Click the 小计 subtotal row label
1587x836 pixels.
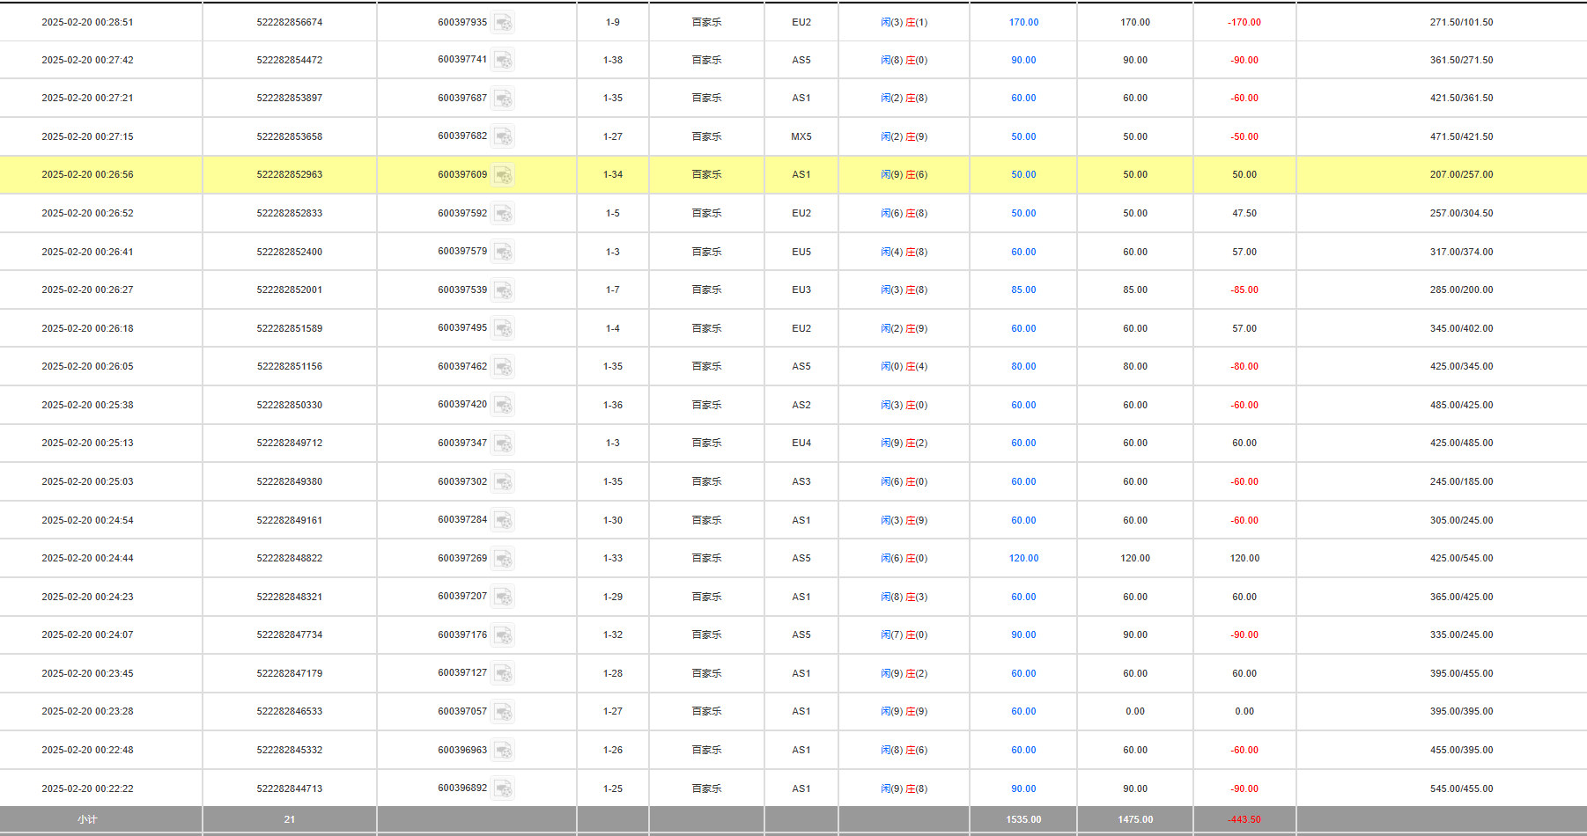click(x=87, y=819)
